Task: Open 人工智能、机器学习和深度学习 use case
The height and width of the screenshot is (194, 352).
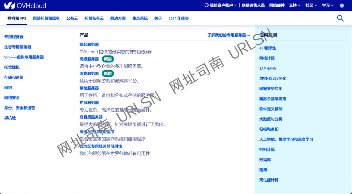Action: [286, 139]
